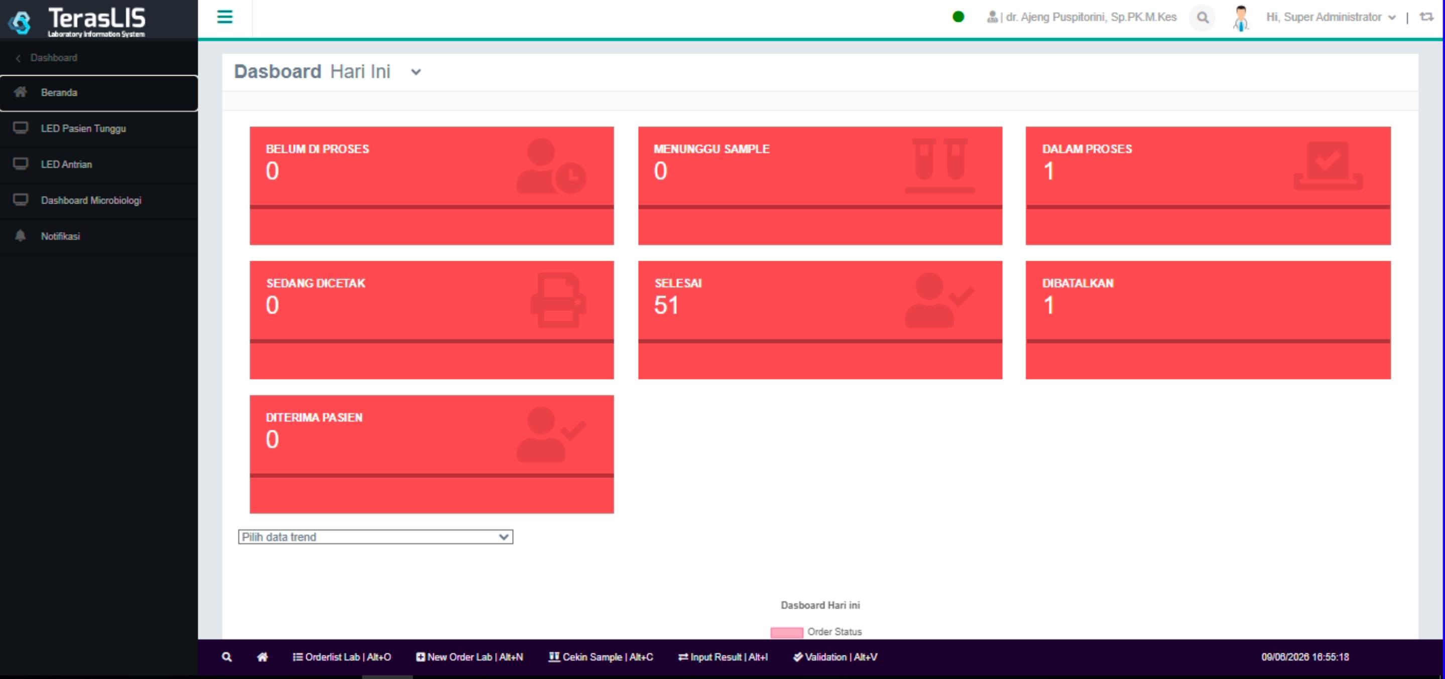Click the Beranda home icon

pyautogui.click(x=21, y=92)
